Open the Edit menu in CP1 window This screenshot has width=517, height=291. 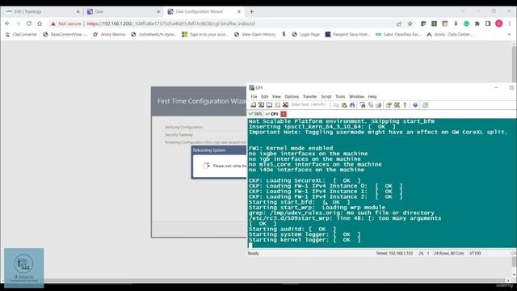pyautogui.click(x=265, y=96)
